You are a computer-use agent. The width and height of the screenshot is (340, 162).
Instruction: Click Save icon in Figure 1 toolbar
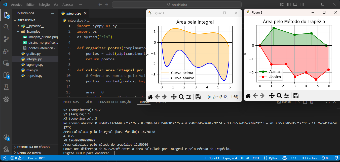click(x=198, y=97)
